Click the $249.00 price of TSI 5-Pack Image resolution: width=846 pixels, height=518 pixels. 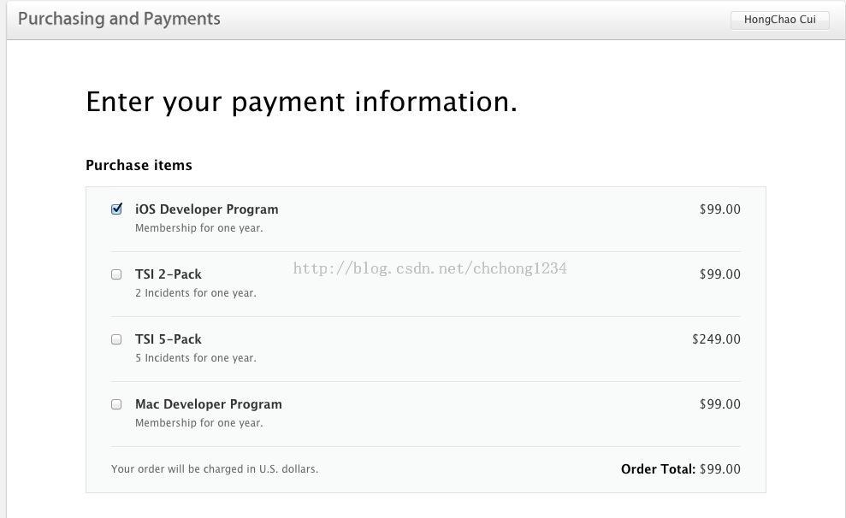point(716,339)
